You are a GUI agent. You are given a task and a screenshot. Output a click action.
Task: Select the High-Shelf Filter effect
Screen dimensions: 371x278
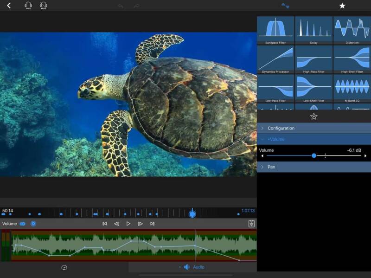pyautogui.click(x=352, y=60)
